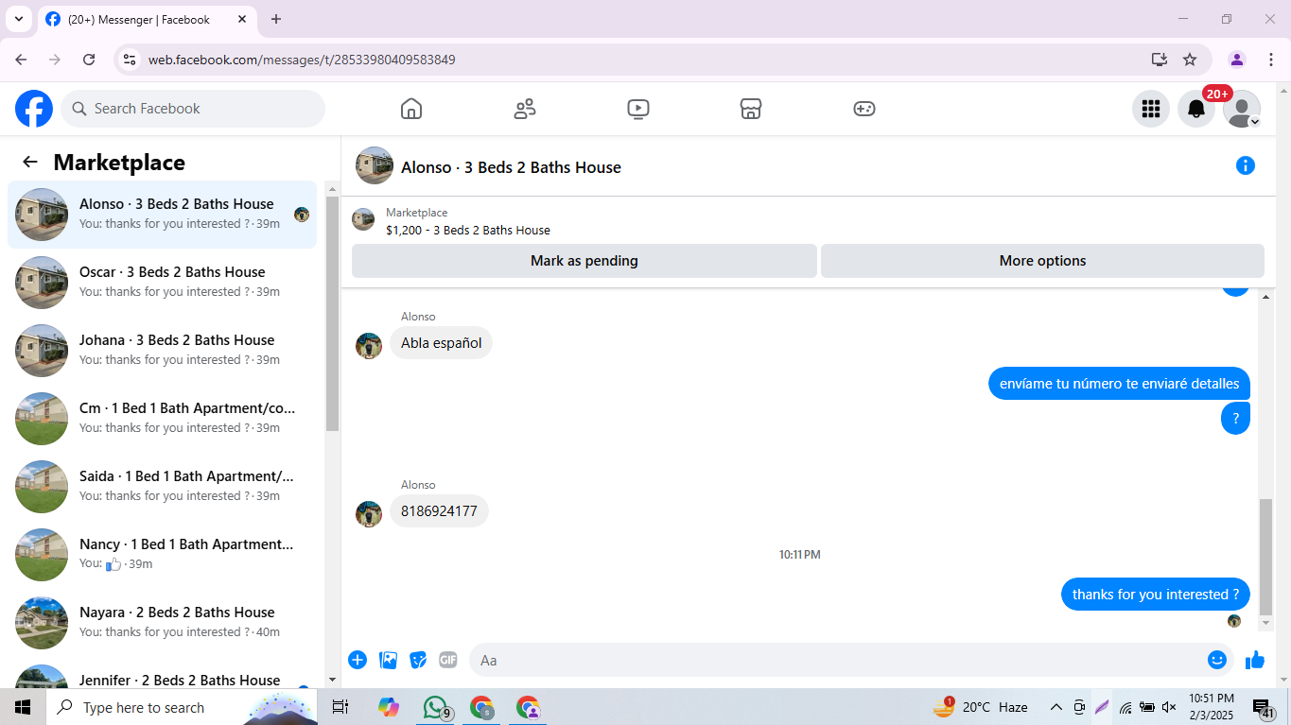Click the Search Facebook field

pos(193,109)
